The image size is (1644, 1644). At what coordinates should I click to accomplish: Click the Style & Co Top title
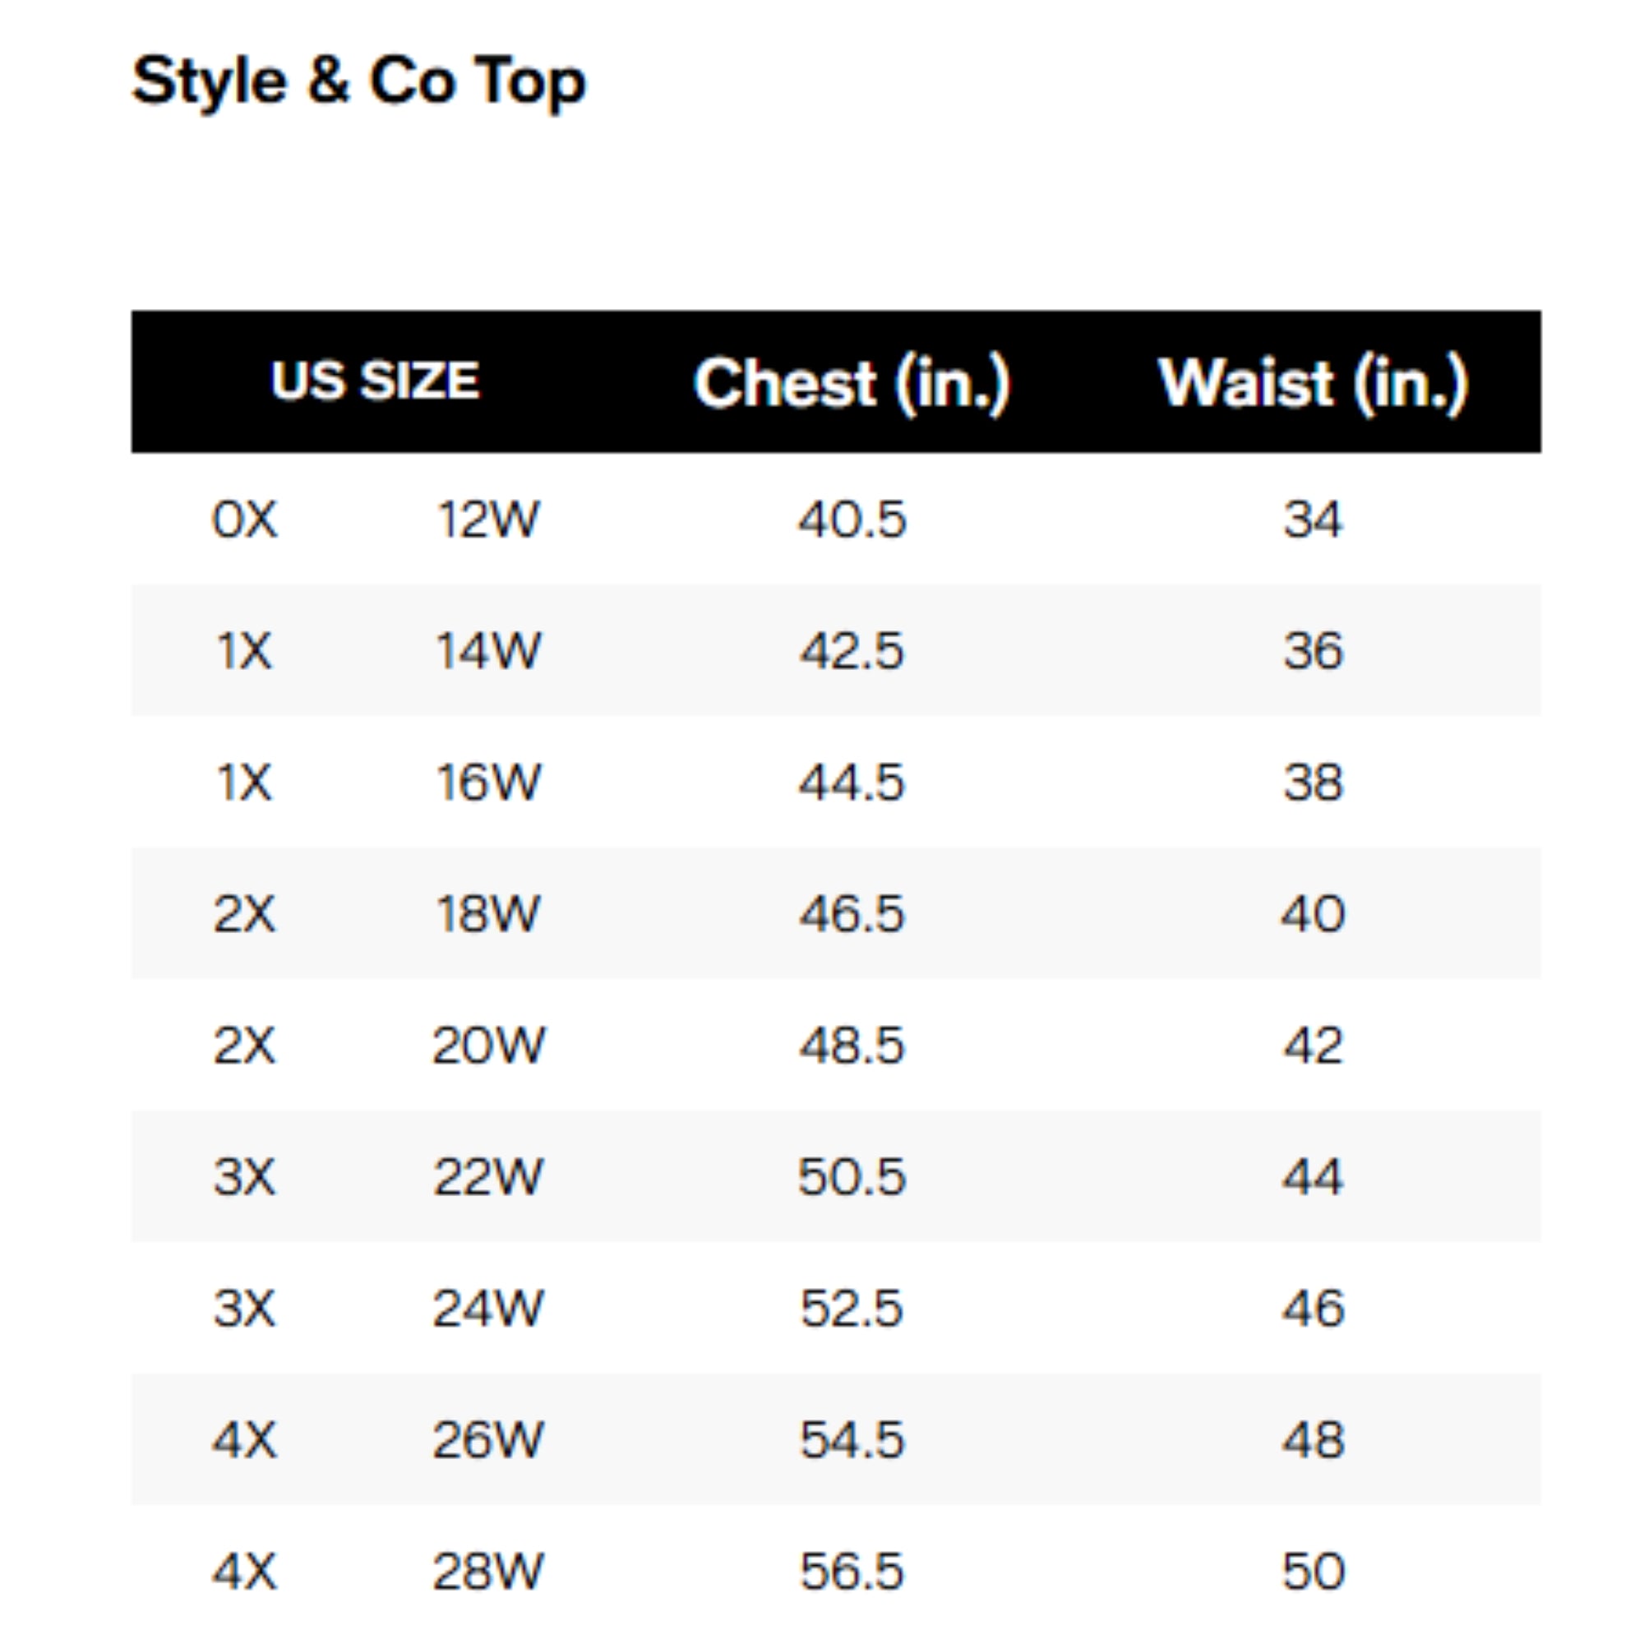[x=358, y=81]
